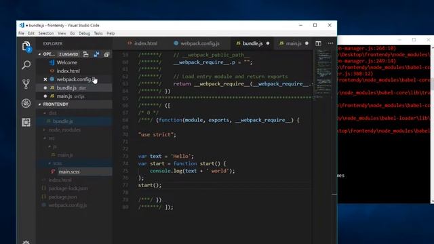
Task: Click the 2 UNSAVED badge
Action: [68, 54]
